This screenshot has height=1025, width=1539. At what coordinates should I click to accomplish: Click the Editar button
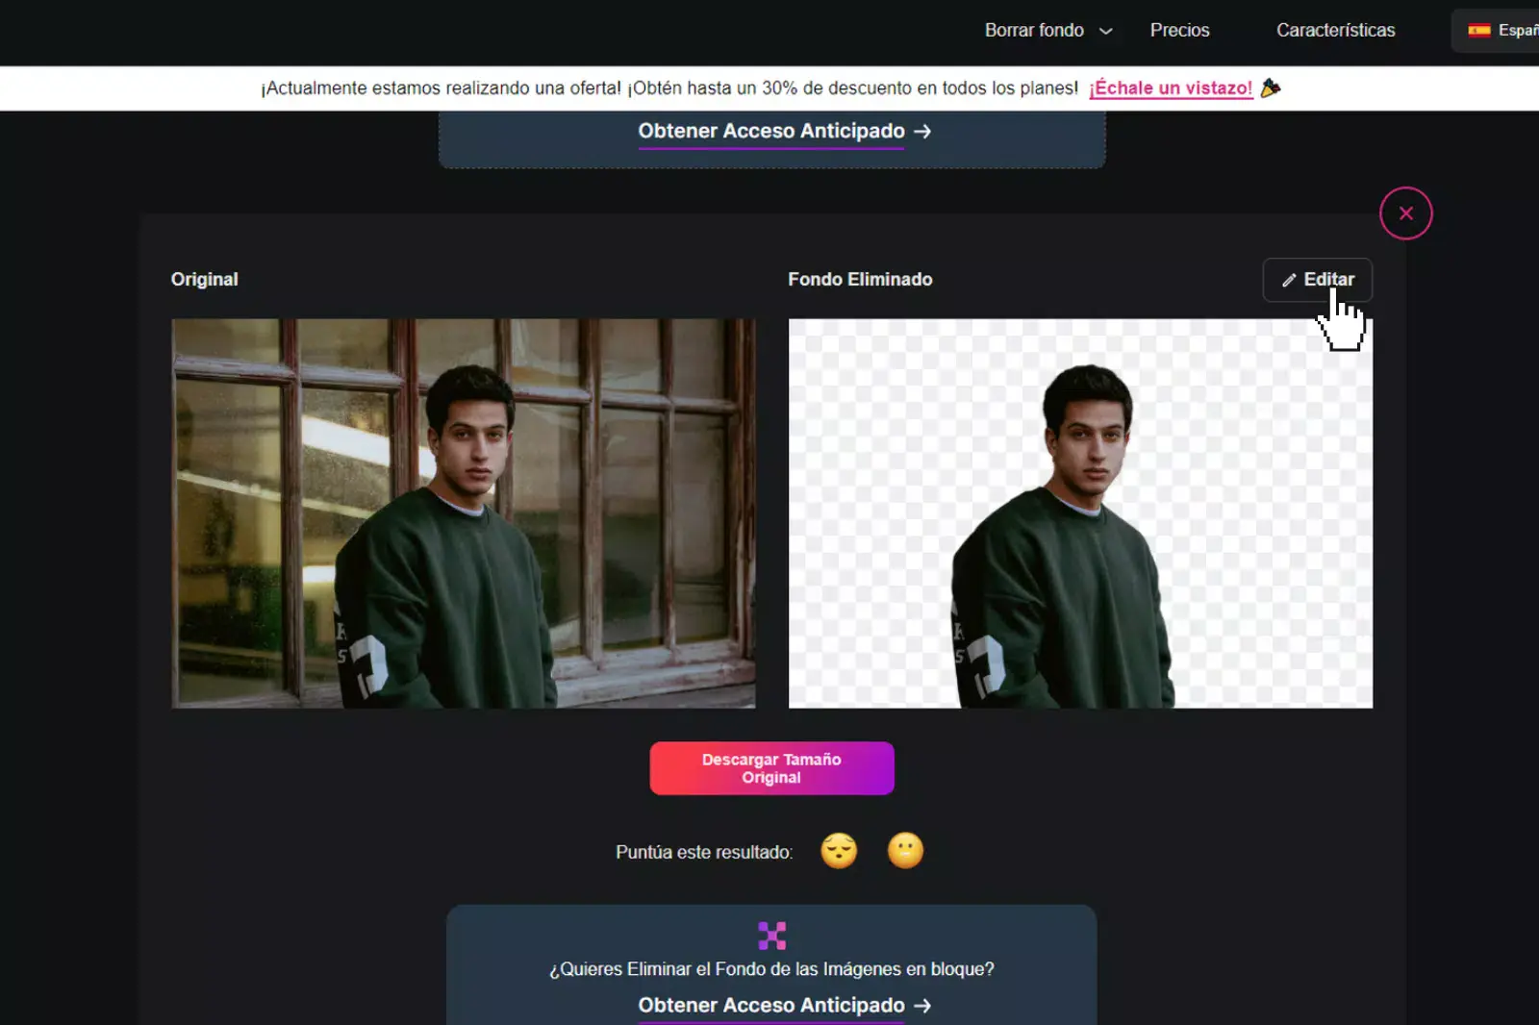[x=1317, y=280]
